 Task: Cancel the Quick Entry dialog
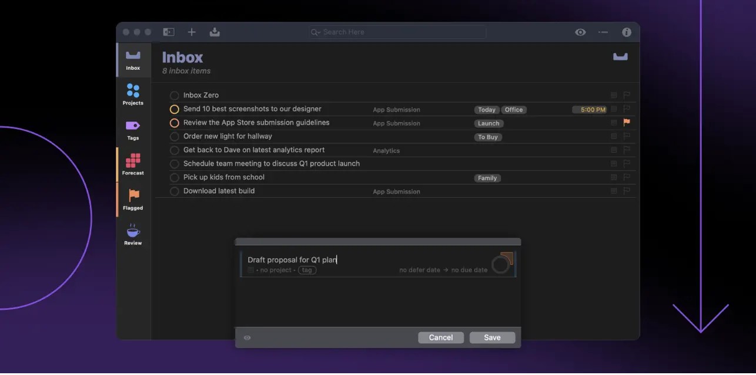click(x=441, y=337)
